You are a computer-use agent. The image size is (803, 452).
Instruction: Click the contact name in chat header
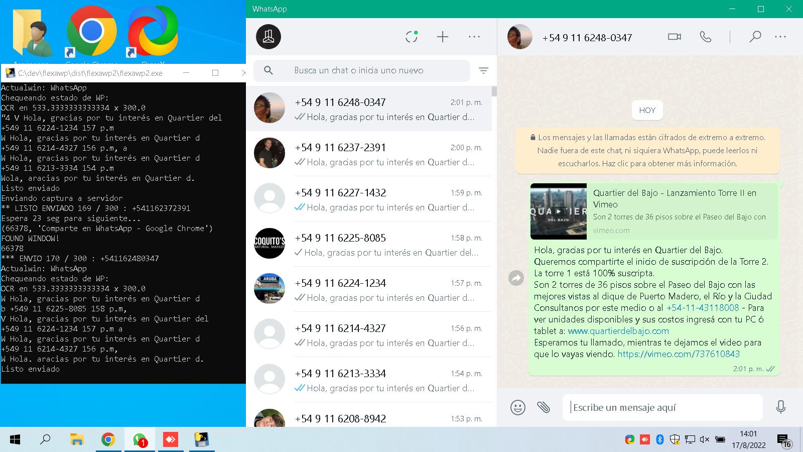tap(587, 38)
